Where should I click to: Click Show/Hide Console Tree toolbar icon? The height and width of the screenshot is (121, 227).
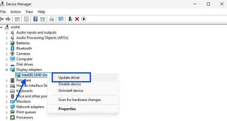click(x=17, y=19)
